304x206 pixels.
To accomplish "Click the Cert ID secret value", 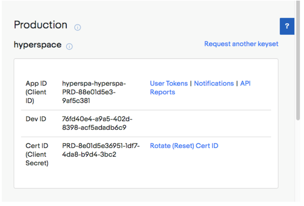I will [101, 150].
